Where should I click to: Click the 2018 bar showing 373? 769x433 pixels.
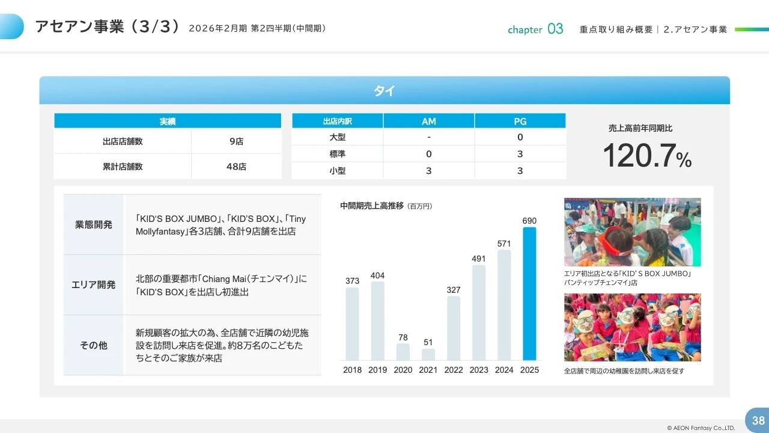[352, 325]
